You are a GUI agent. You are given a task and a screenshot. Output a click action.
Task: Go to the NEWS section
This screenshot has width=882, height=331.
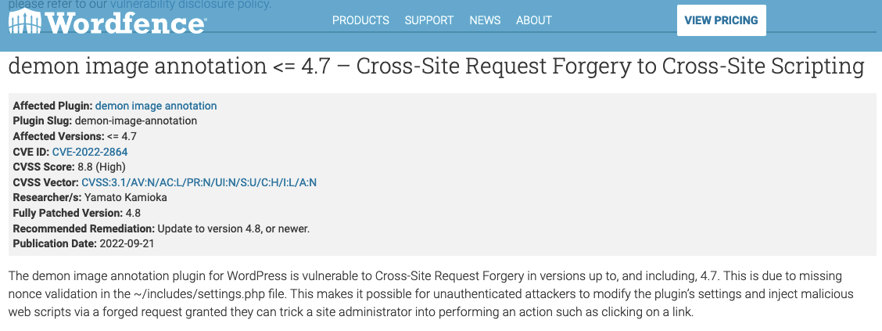tap(485, 20)
